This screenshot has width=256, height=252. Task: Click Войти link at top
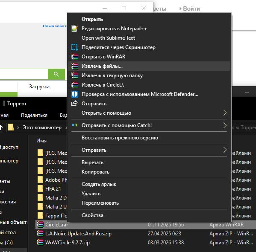[x=191, y=9]
